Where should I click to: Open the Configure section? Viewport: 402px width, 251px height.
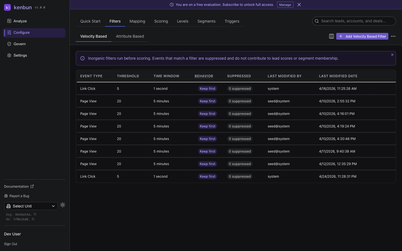click(x=35, y=33)
